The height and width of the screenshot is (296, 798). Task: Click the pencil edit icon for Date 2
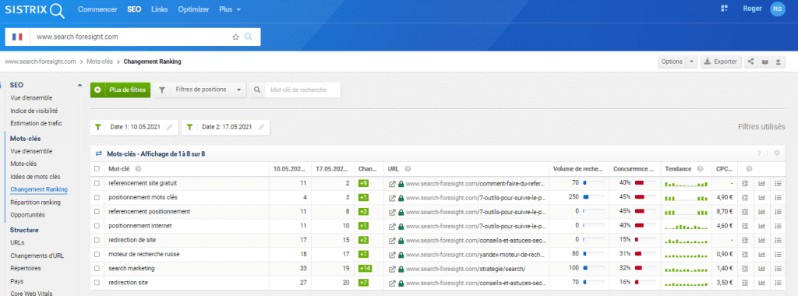[x=261, y=128]
